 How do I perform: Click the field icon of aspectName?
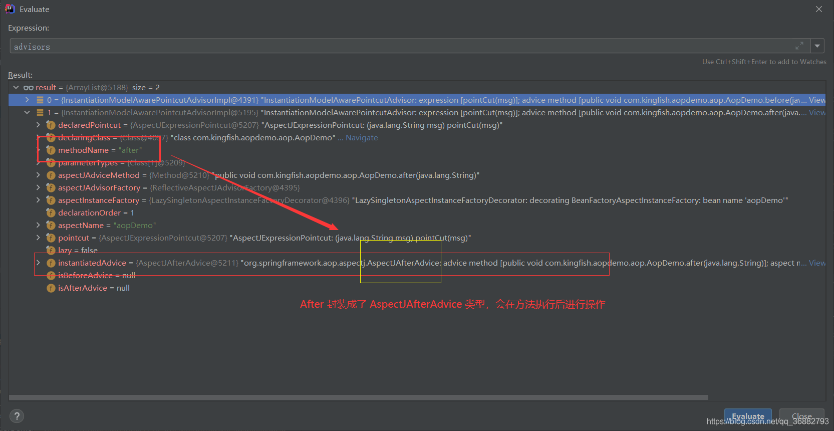coord(51,225)
